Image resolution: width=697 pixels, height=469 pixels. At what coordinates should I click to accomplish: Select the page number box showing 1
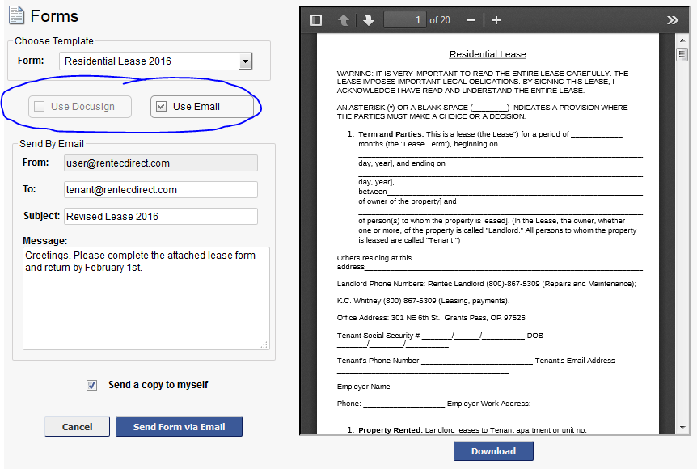click(x=404, y=19)
